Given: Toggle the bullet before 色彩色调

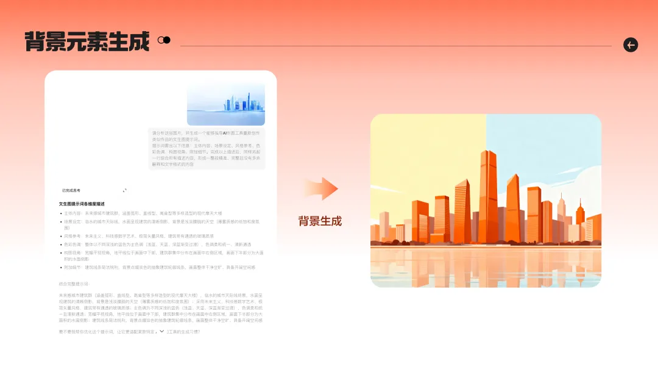Looking at the screenshot, I should click(61, 245).
